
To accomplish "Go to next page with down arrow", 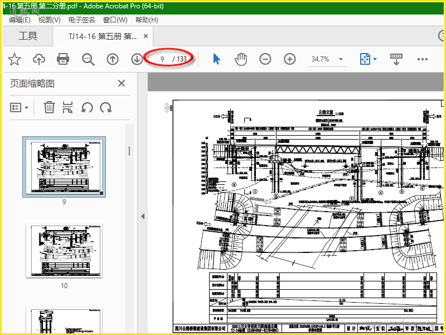I will point(137,59).
